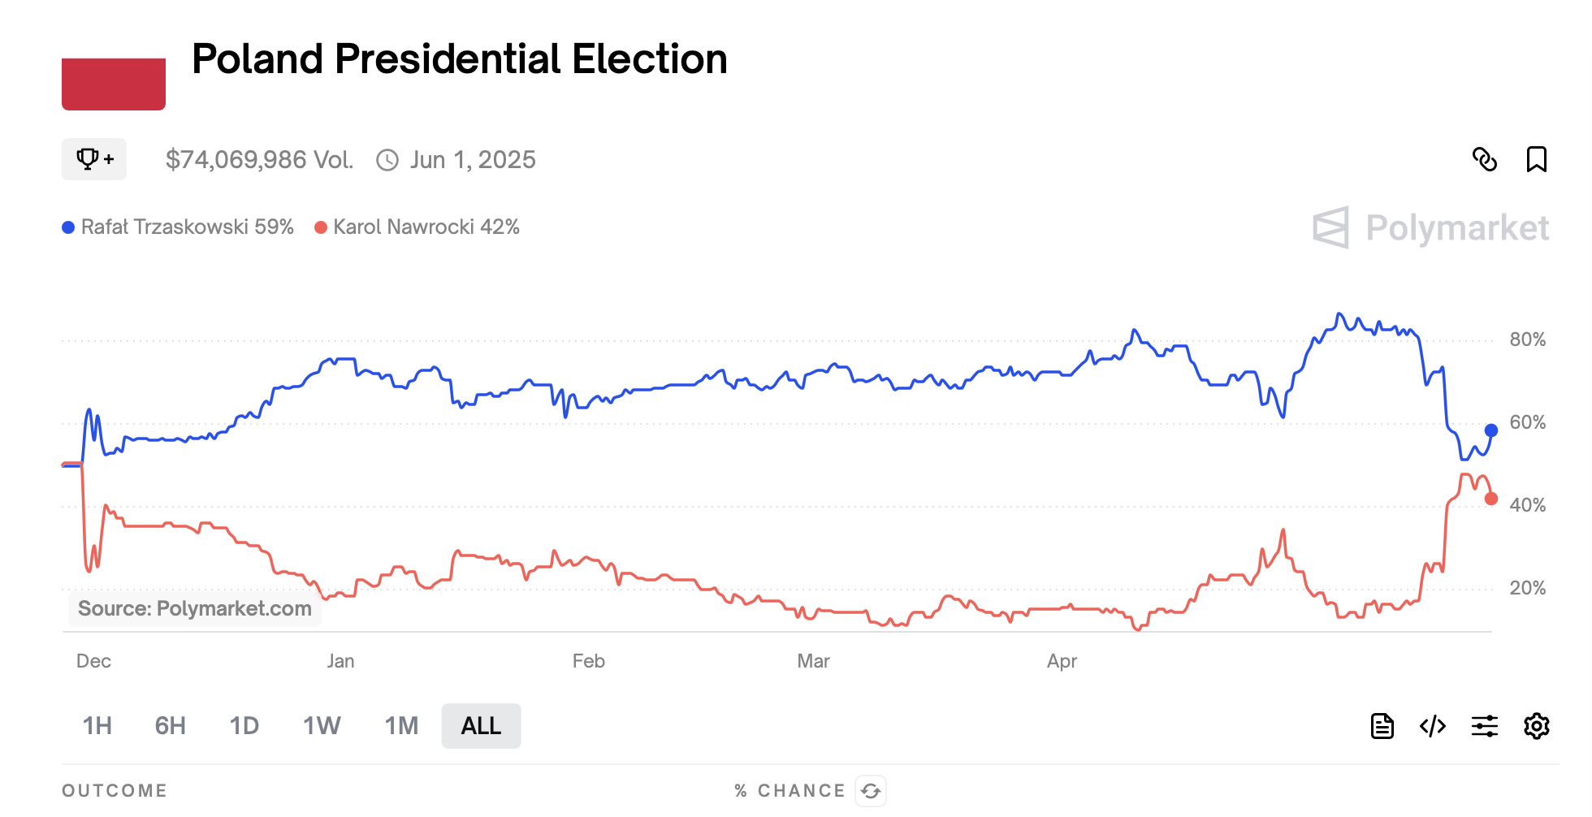Switch to 1M time range
This screenshot has height=817, width=1592.
(401, 725)
